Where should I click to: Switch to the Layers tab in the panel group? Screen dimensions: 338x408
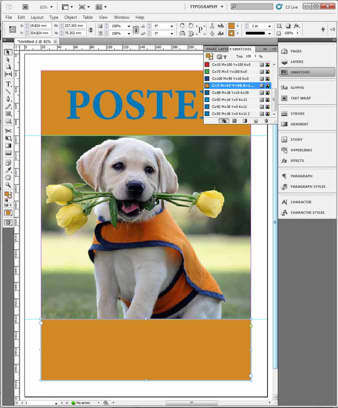point(223,49)
